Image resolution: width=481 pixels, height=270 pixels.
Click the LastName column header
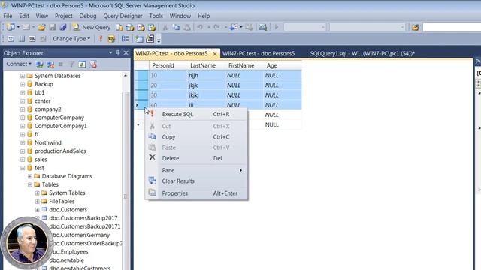click(206, 65)
